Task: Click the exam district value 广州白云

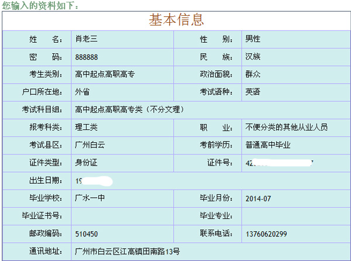Action: pyautogui.click(x=90, y=145)
